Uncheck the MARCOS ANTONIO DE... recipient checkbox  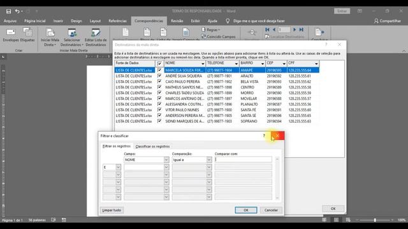tap(159, 99)
